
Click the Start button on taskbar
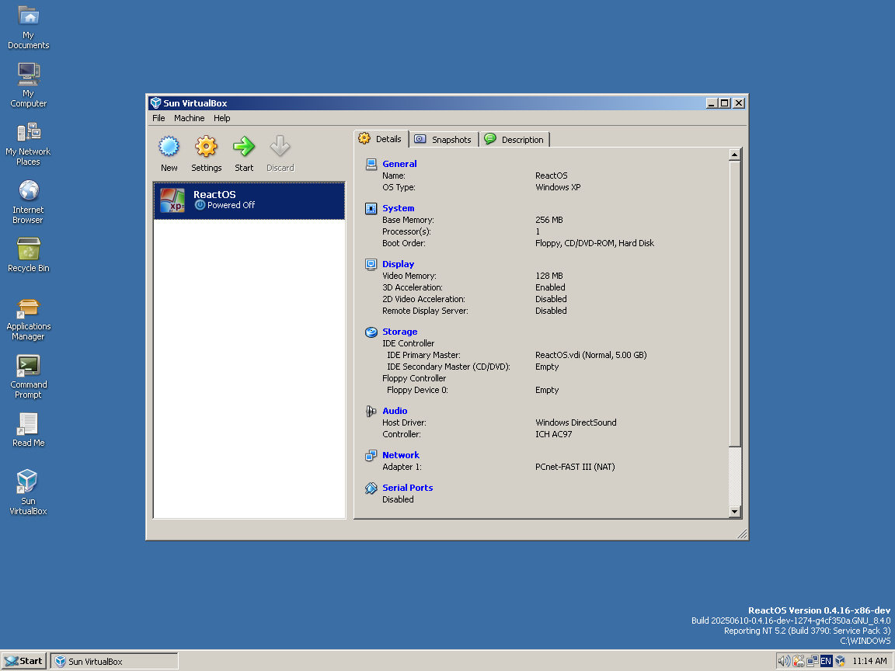pos(23,662)
